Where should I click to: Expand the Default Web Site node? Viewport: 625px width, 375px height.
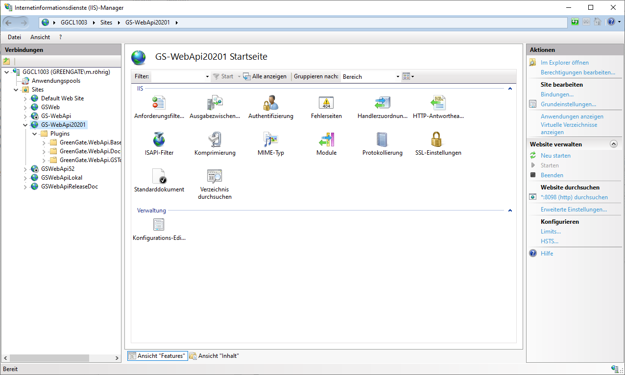[x=25, y=98]
